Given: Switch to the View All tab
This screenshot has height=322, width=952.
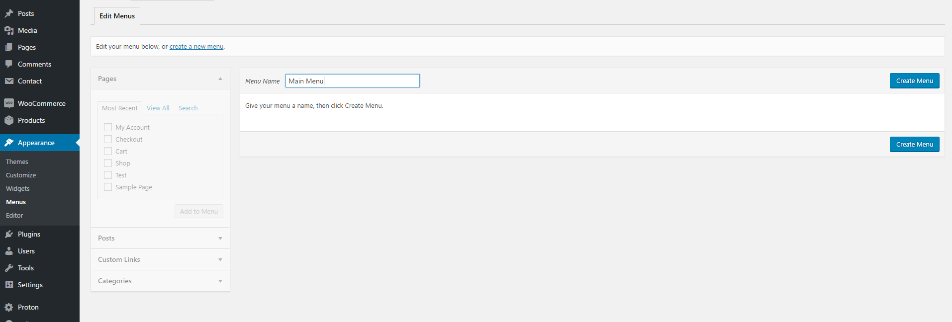Looking at the screenshot, I should (158, 108).
